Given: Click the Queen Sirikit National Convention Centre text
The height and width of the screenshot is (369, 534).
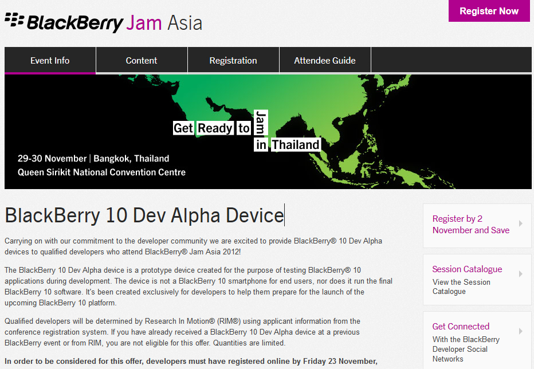Looking at the screenshot, I should coord(101,172).
